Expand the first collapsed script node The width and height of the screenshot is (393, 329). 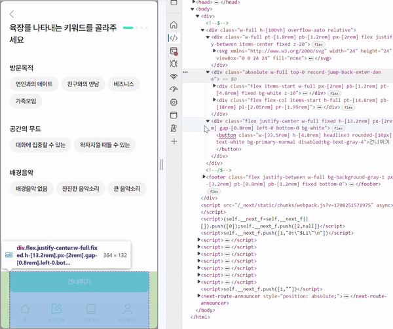(199, 240)
